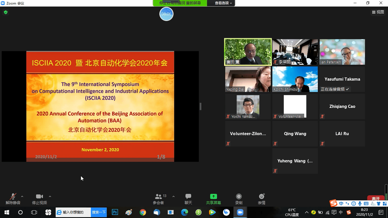388x218 pixels.
Task: Click the red leave meeting (离开) button
Action: tap(376, 198)
